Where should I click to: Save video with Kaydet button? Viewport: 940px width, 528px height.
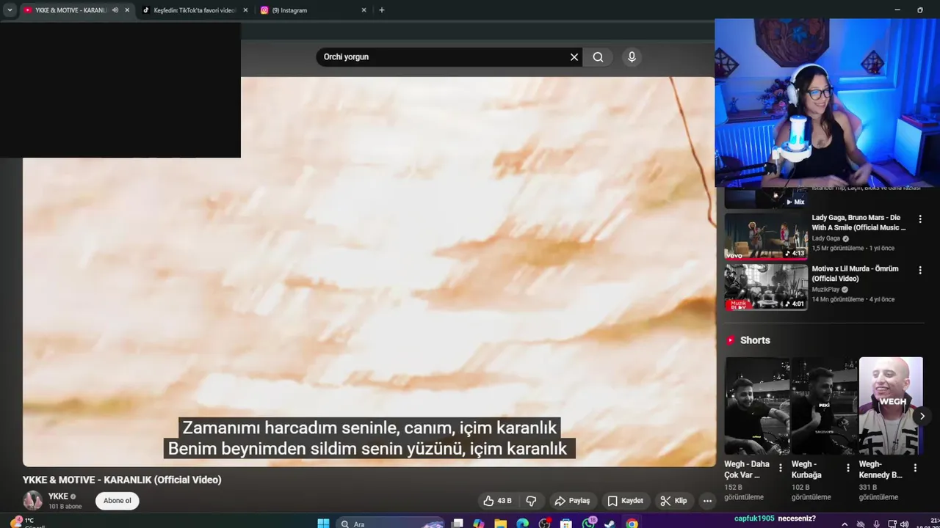(x=625, y=501)
